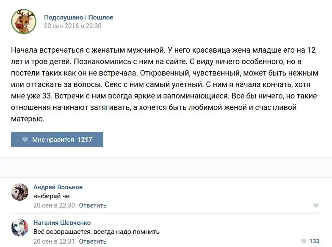The image size is (332, 247).
Task: Like Андрей Вольнов's comment with heart icon
Action: point(316,205)
